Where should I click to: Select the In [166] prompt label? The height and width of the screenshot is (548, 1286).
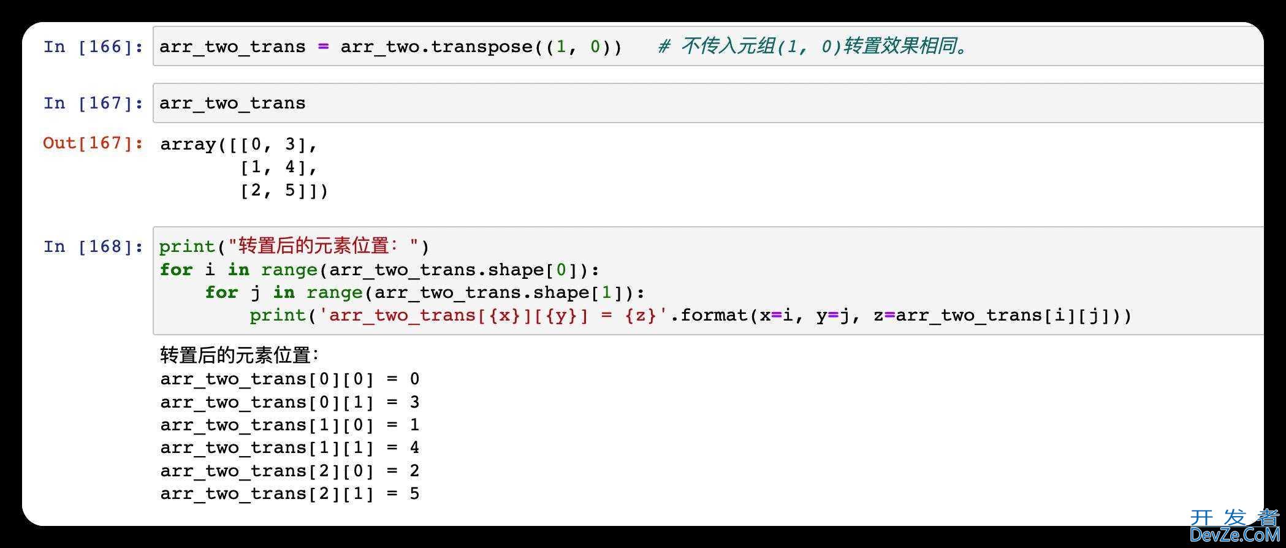coord(93,47)
